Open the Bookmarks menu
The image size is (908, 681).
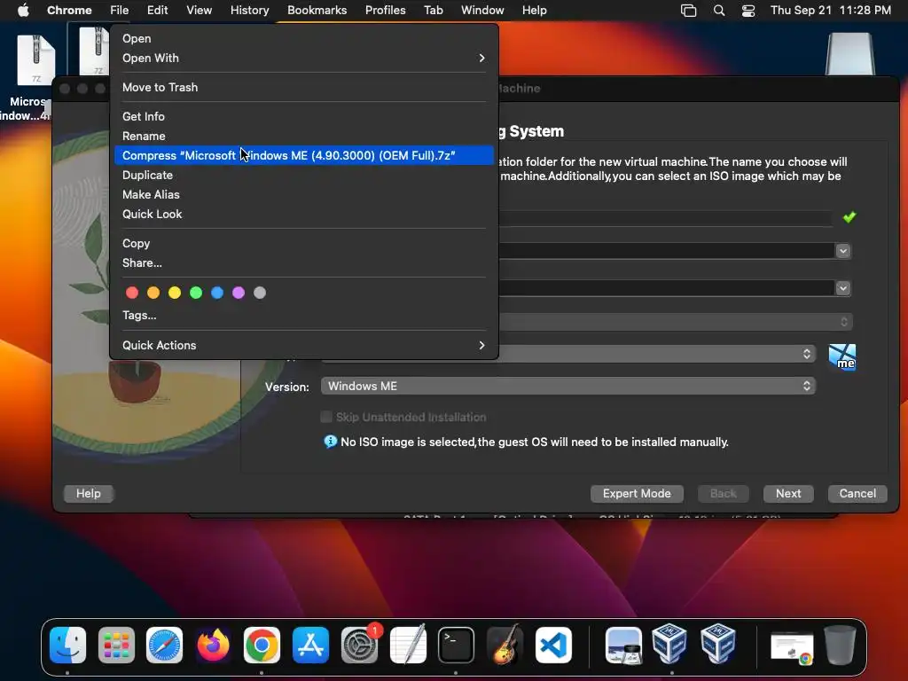click(x=317, y=10)
